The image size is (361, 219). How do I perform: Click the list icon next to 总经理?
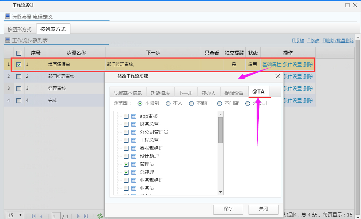[133, 172]
